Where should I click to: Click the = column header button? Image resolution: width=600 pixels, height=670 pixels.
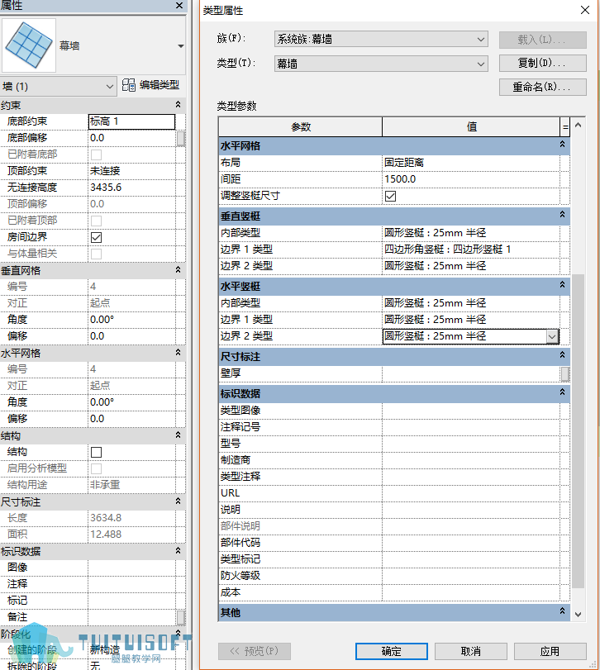(565, 127)
